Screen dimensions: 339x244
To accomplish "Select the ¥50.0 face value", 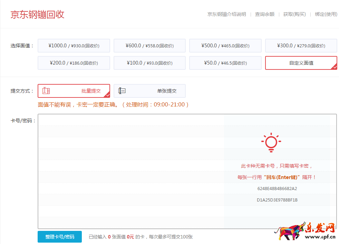I will [x=225, y=63].
